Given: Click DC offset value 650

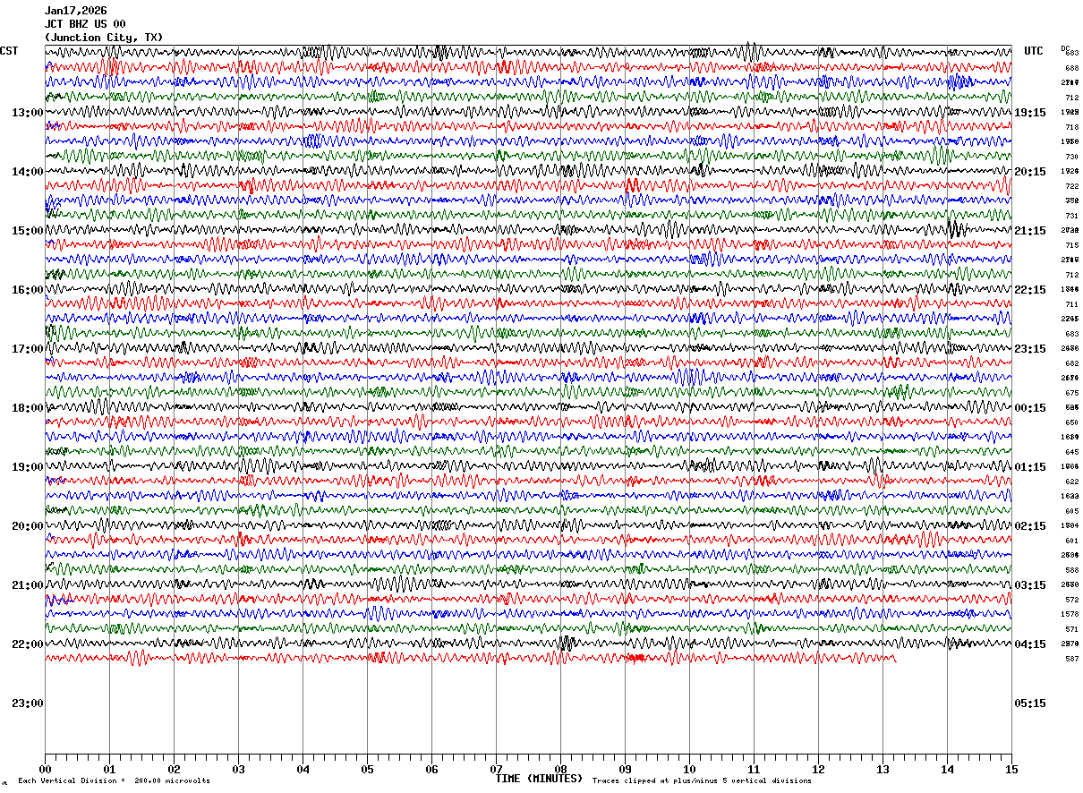Looking at the screenshot, I should click(x=1071, y=422).
